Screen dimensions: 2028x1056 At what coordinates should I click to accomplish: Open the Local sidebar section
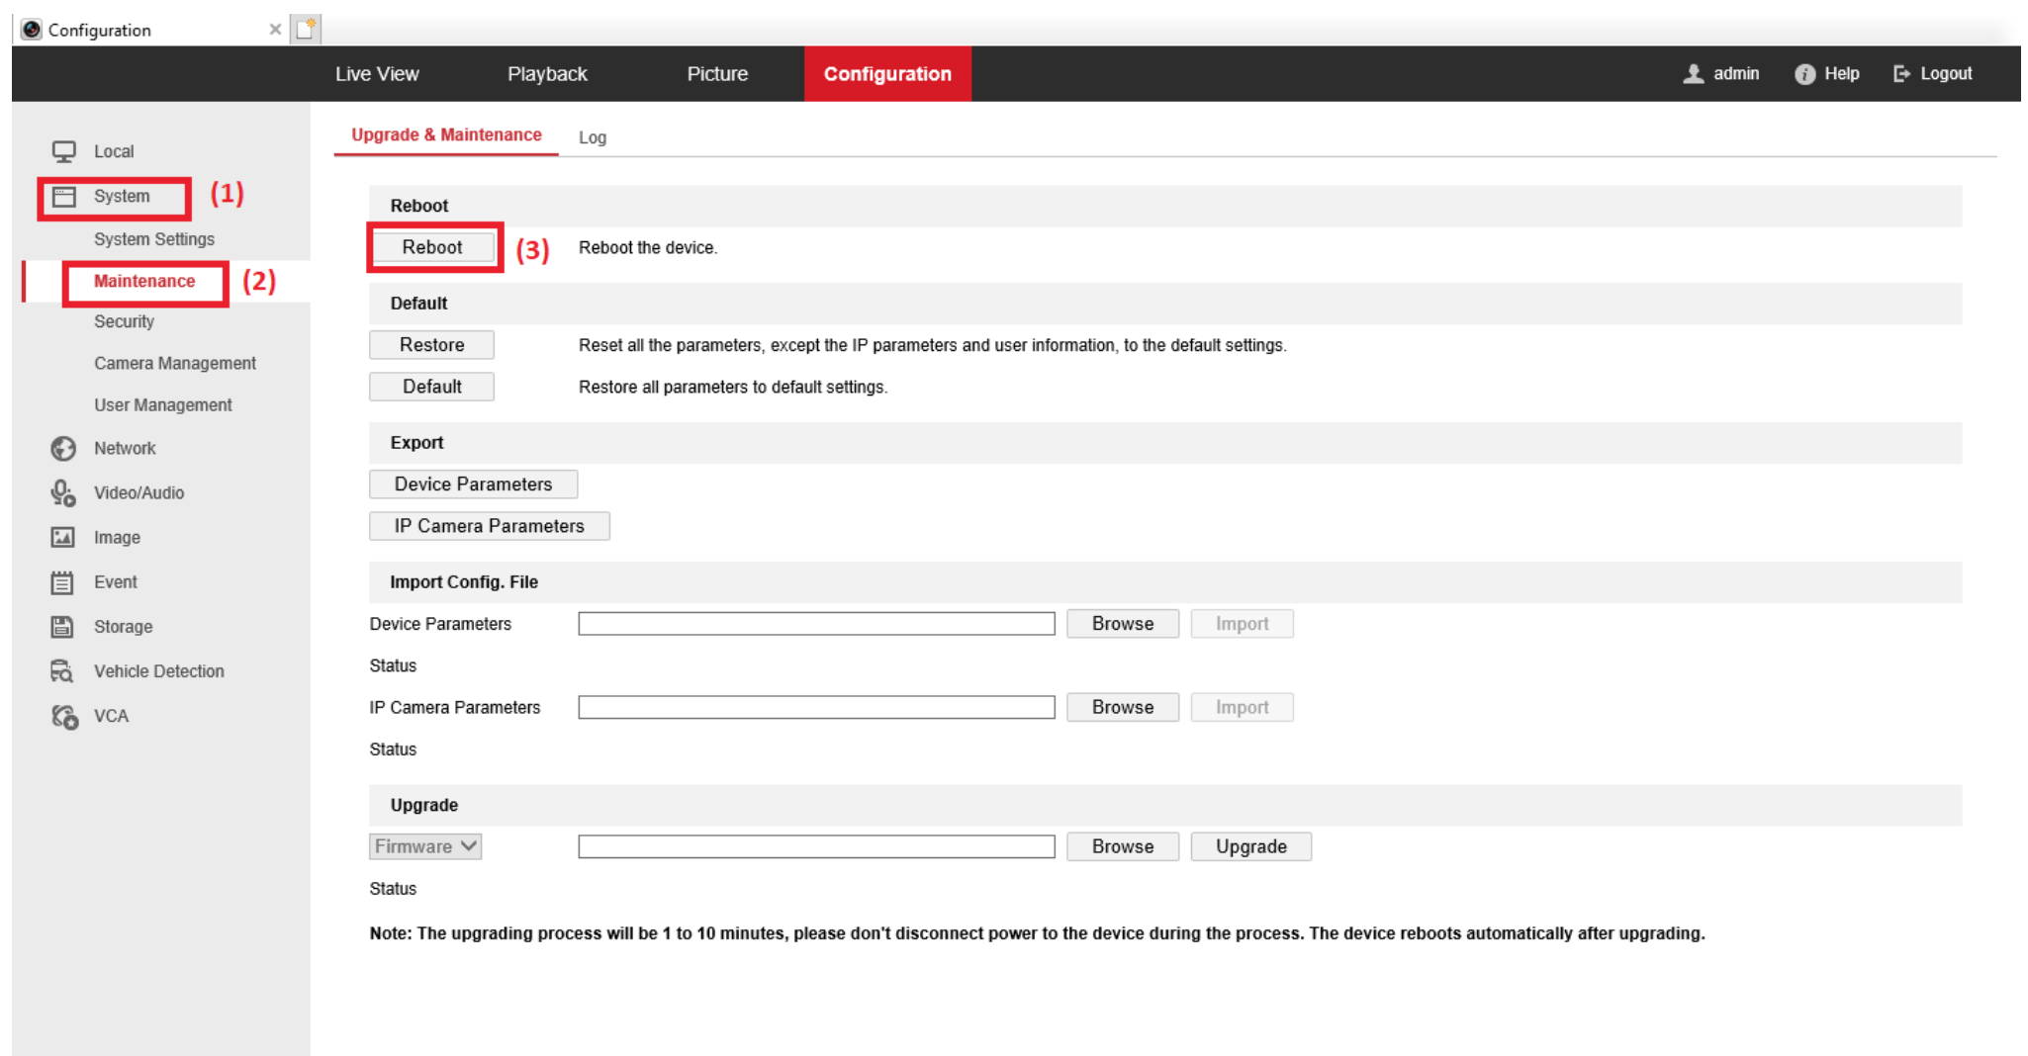click(114, 151)
